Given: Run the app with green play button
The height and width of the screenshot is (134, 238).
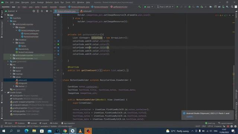Looking at the screenshot, I should (x=177, y=7).
